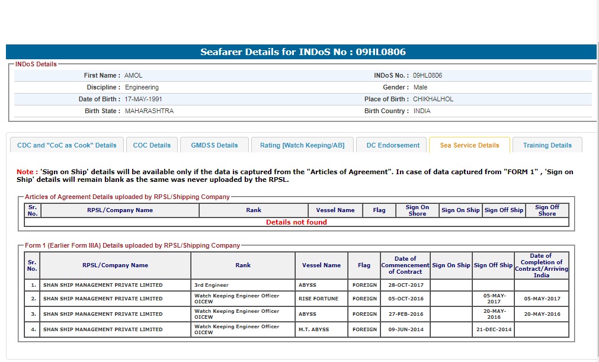The image size is (599, 362).
Task: Select the First Name value AMOL
Action: pos(133,76)
